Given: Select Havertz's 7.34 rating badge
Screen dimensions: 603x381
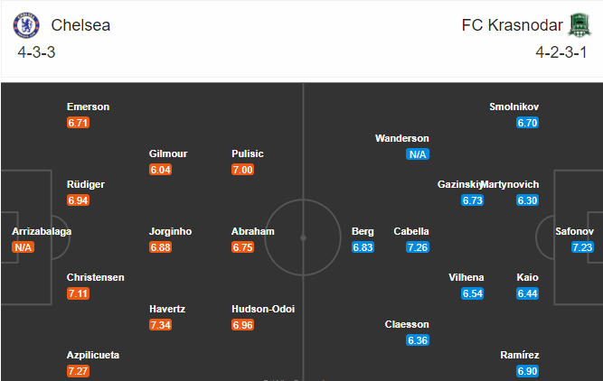Looking at the screenshot, I should pos(160,325).
